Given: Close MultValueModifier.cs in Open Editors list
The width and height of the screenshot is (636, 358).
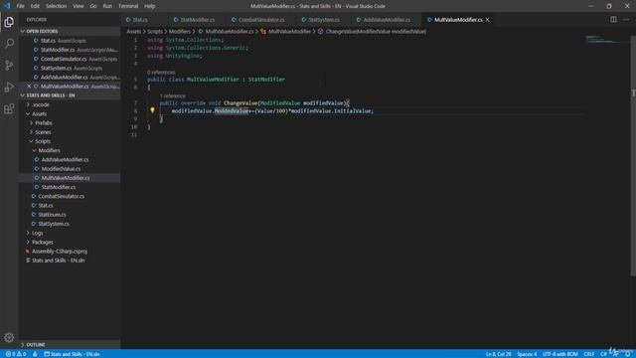Looking at the screenshot, I should tap(29, 87).
